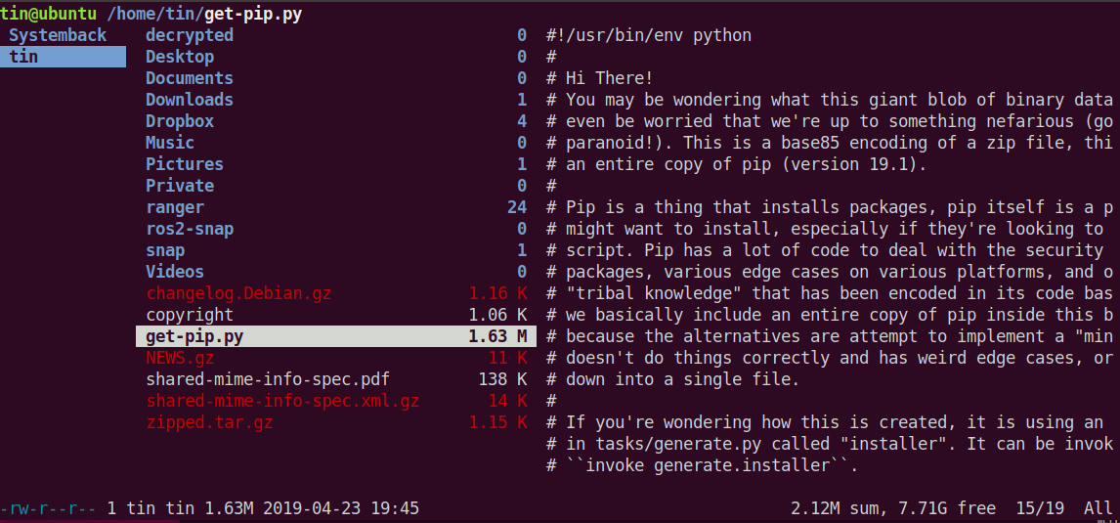Image resolution: width=1120 pixels, height=523 pixels.
Task: Open the Desktop folder
Action: click(x=336, y=57)
